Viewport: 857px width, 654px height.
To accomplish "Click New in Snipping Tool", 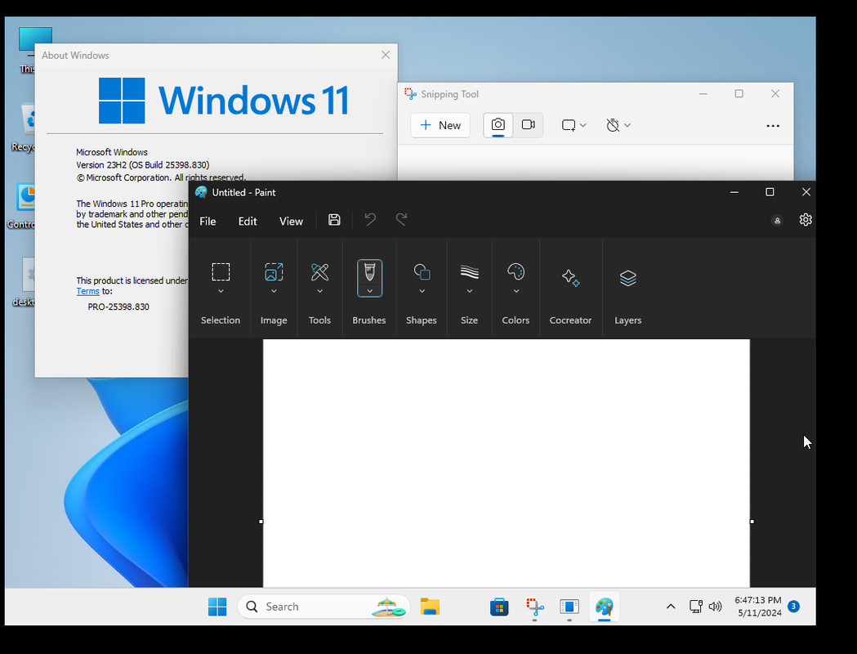I will click(440, 125).
